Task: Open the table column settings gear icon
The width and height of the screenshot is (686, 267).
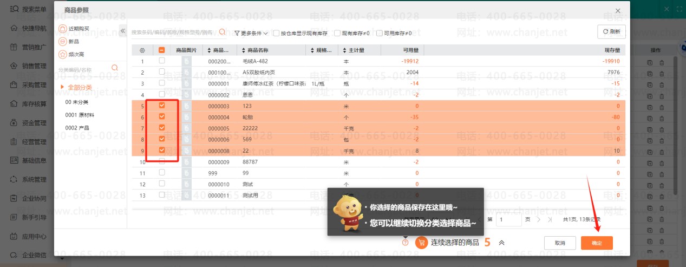Action: click(x=142, y=50)
